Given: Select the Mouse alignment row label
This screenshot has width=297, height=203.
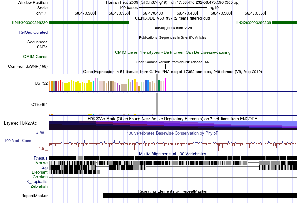Looking at the screenshot, I should coord(41,163).
